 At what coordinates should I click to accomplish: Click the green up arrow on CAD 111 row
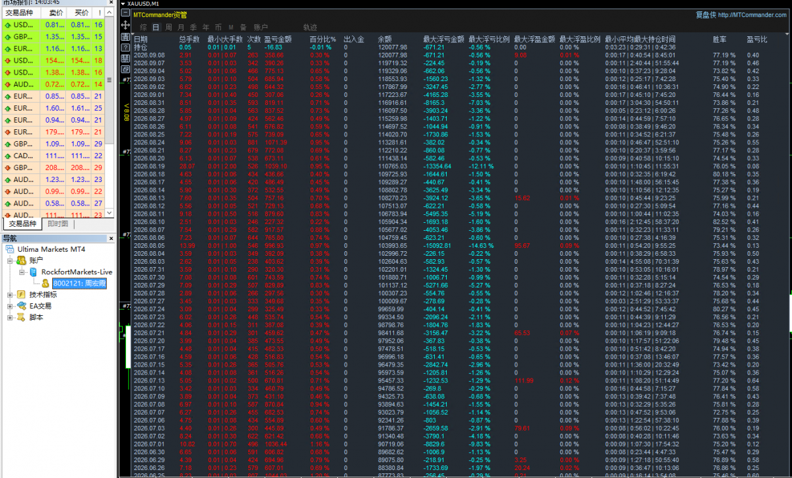[x=8, y=156]
